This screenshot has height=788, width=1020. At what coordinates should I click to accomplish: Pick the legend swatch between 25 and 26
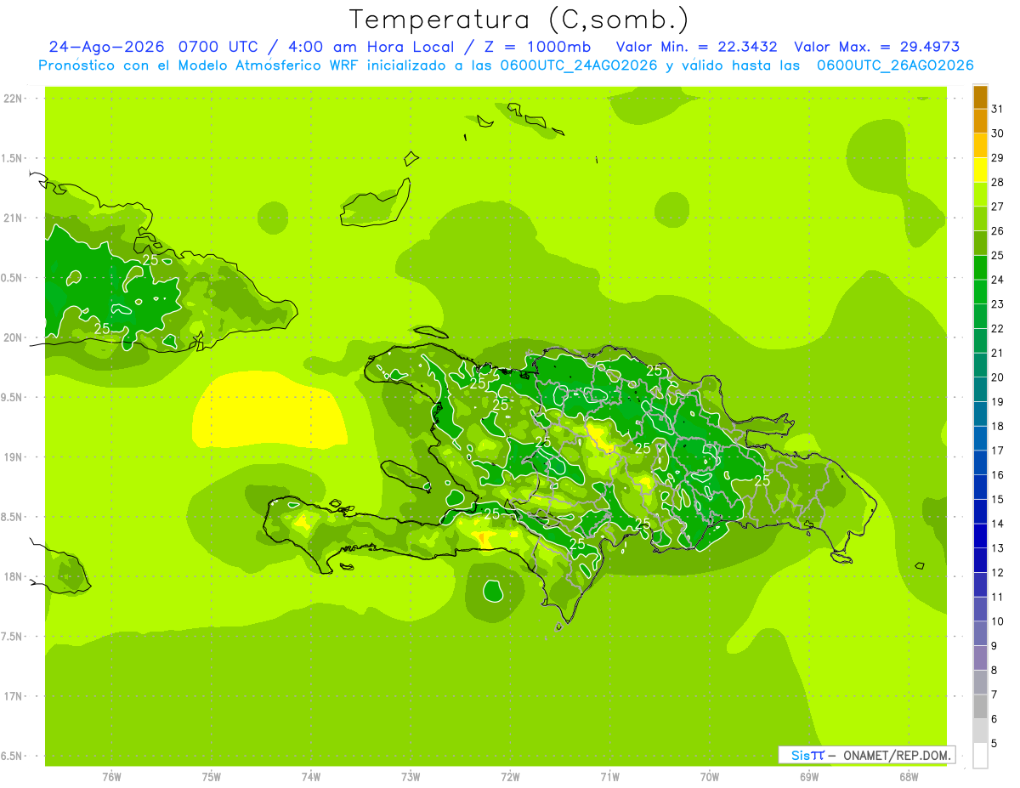point(980,243)
